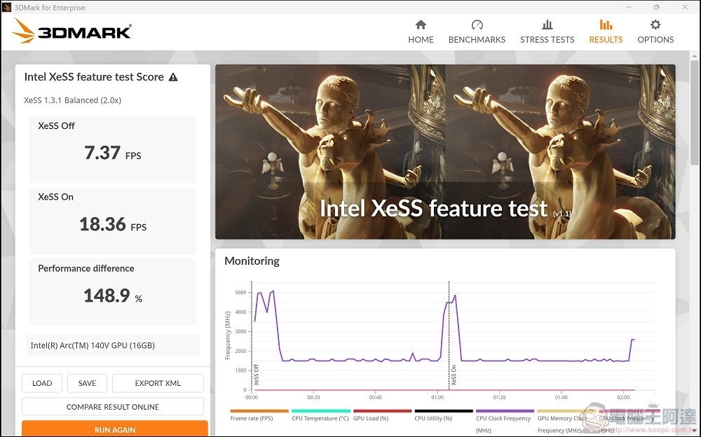Click the Intel XeSS feature test banner image
Screen dimensions: 701x437
[445, 152]
